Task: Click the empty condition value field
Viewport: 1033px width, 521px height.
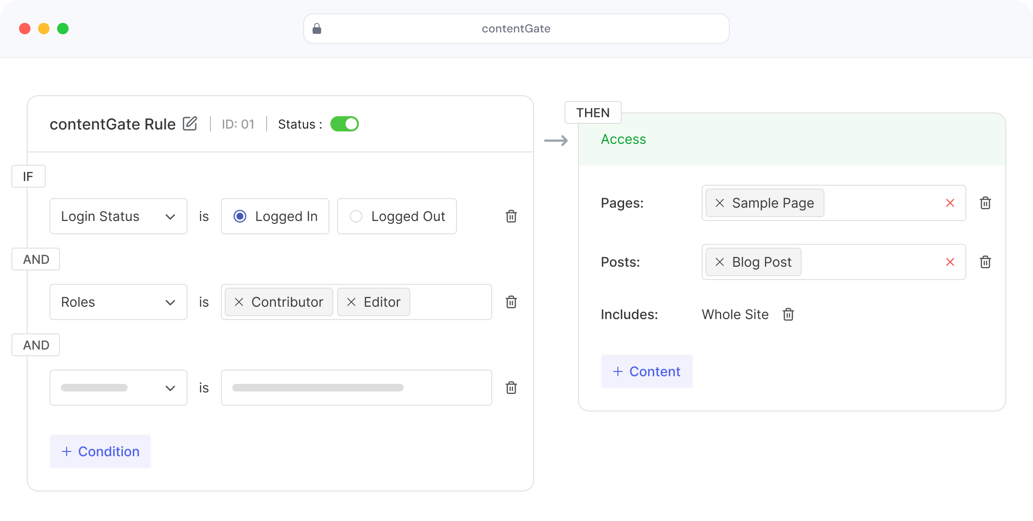Action: [356, 388]
